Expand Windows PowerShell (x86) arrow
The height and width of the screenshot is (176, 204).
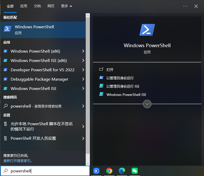[83, 51]
